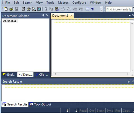
Task: Expand toolbar overflow options chevron
Action: click(102, 9)
